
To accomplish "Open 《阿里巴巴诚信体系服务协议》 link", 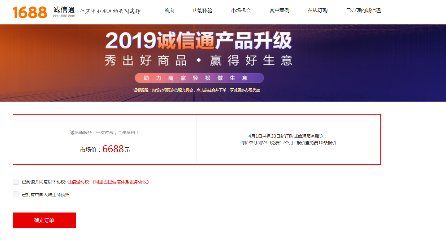I will tap(121, 182).
